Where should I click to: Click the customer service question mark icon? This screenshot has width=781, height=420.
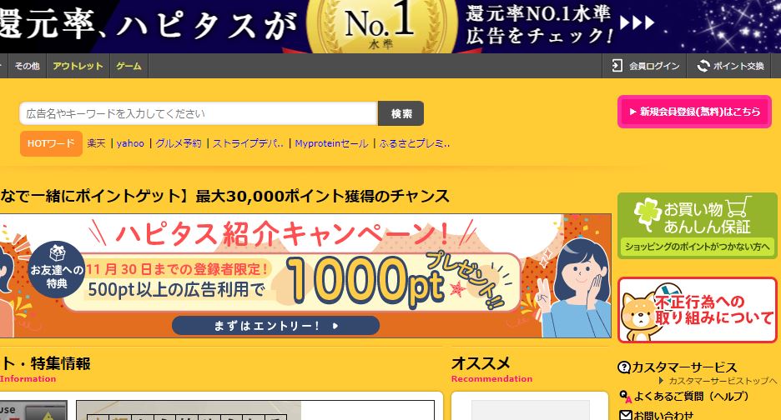click(x=624, y=367)
